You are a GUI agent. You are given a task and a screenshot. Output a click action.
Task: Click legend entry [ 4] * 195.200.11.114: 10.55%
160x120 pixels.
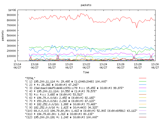pyautogui.click(x=61, y=91)
